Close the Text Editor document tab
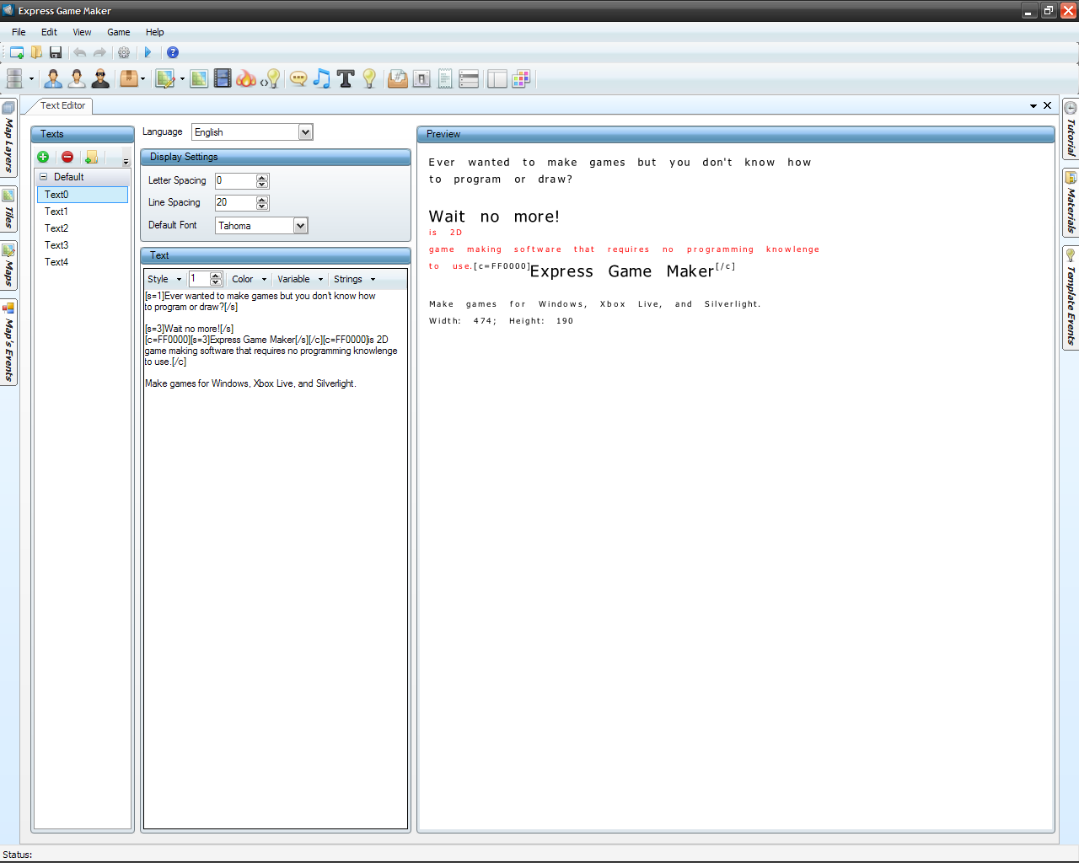This screenshot has height=863, width=1079. tap(1048, 105)
